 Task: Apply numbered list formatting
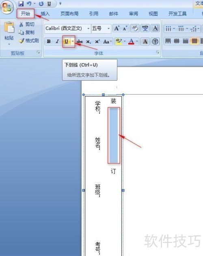pos(182,29)
